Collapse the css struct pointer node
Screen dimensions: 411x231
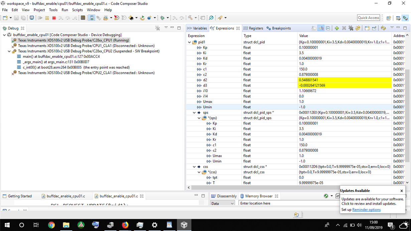(x=194, y=167)
